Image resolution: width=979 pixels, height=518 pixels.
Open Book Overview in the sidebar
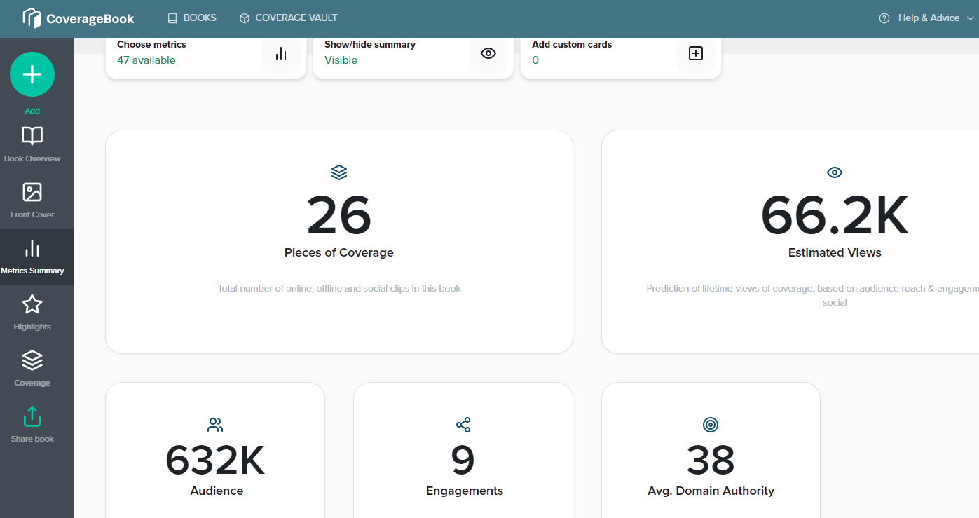[x=32, y=144]
